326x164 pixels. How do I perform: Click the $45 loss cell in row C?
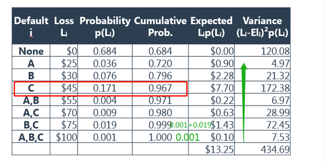click(64, 88)
